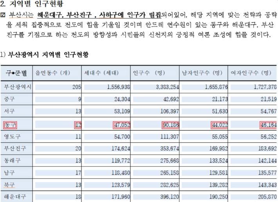Click the cell 51,630

pos(220,111)
